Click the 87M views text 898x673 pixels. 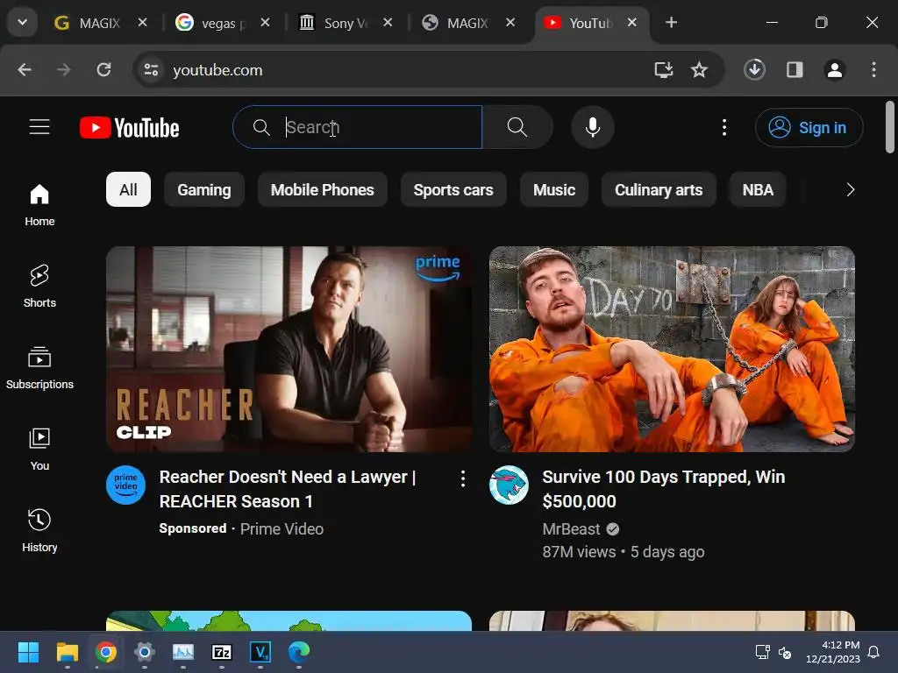tap(579, 552)
